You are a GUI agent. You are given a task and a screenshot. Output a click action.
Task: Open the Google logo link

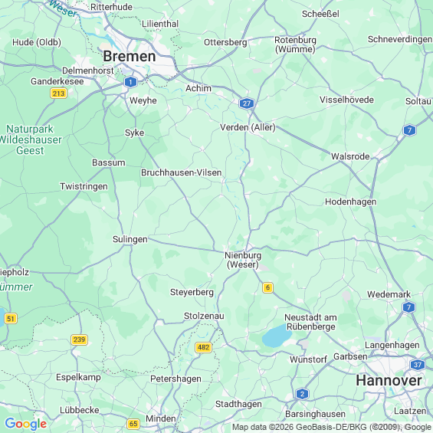tap(26, 424)
